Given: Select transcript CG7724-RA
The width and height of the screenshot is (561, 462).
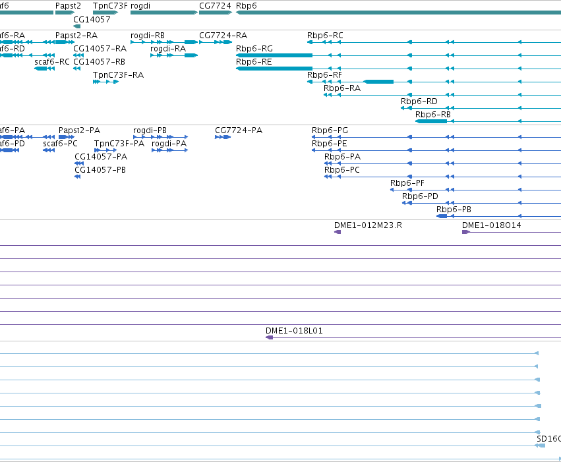Looking at the screenshot, I should [x=223, y=36].
